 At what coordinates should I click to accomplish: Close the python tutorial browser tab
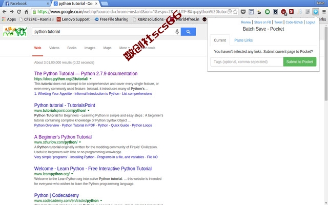[x=96, y=4]
